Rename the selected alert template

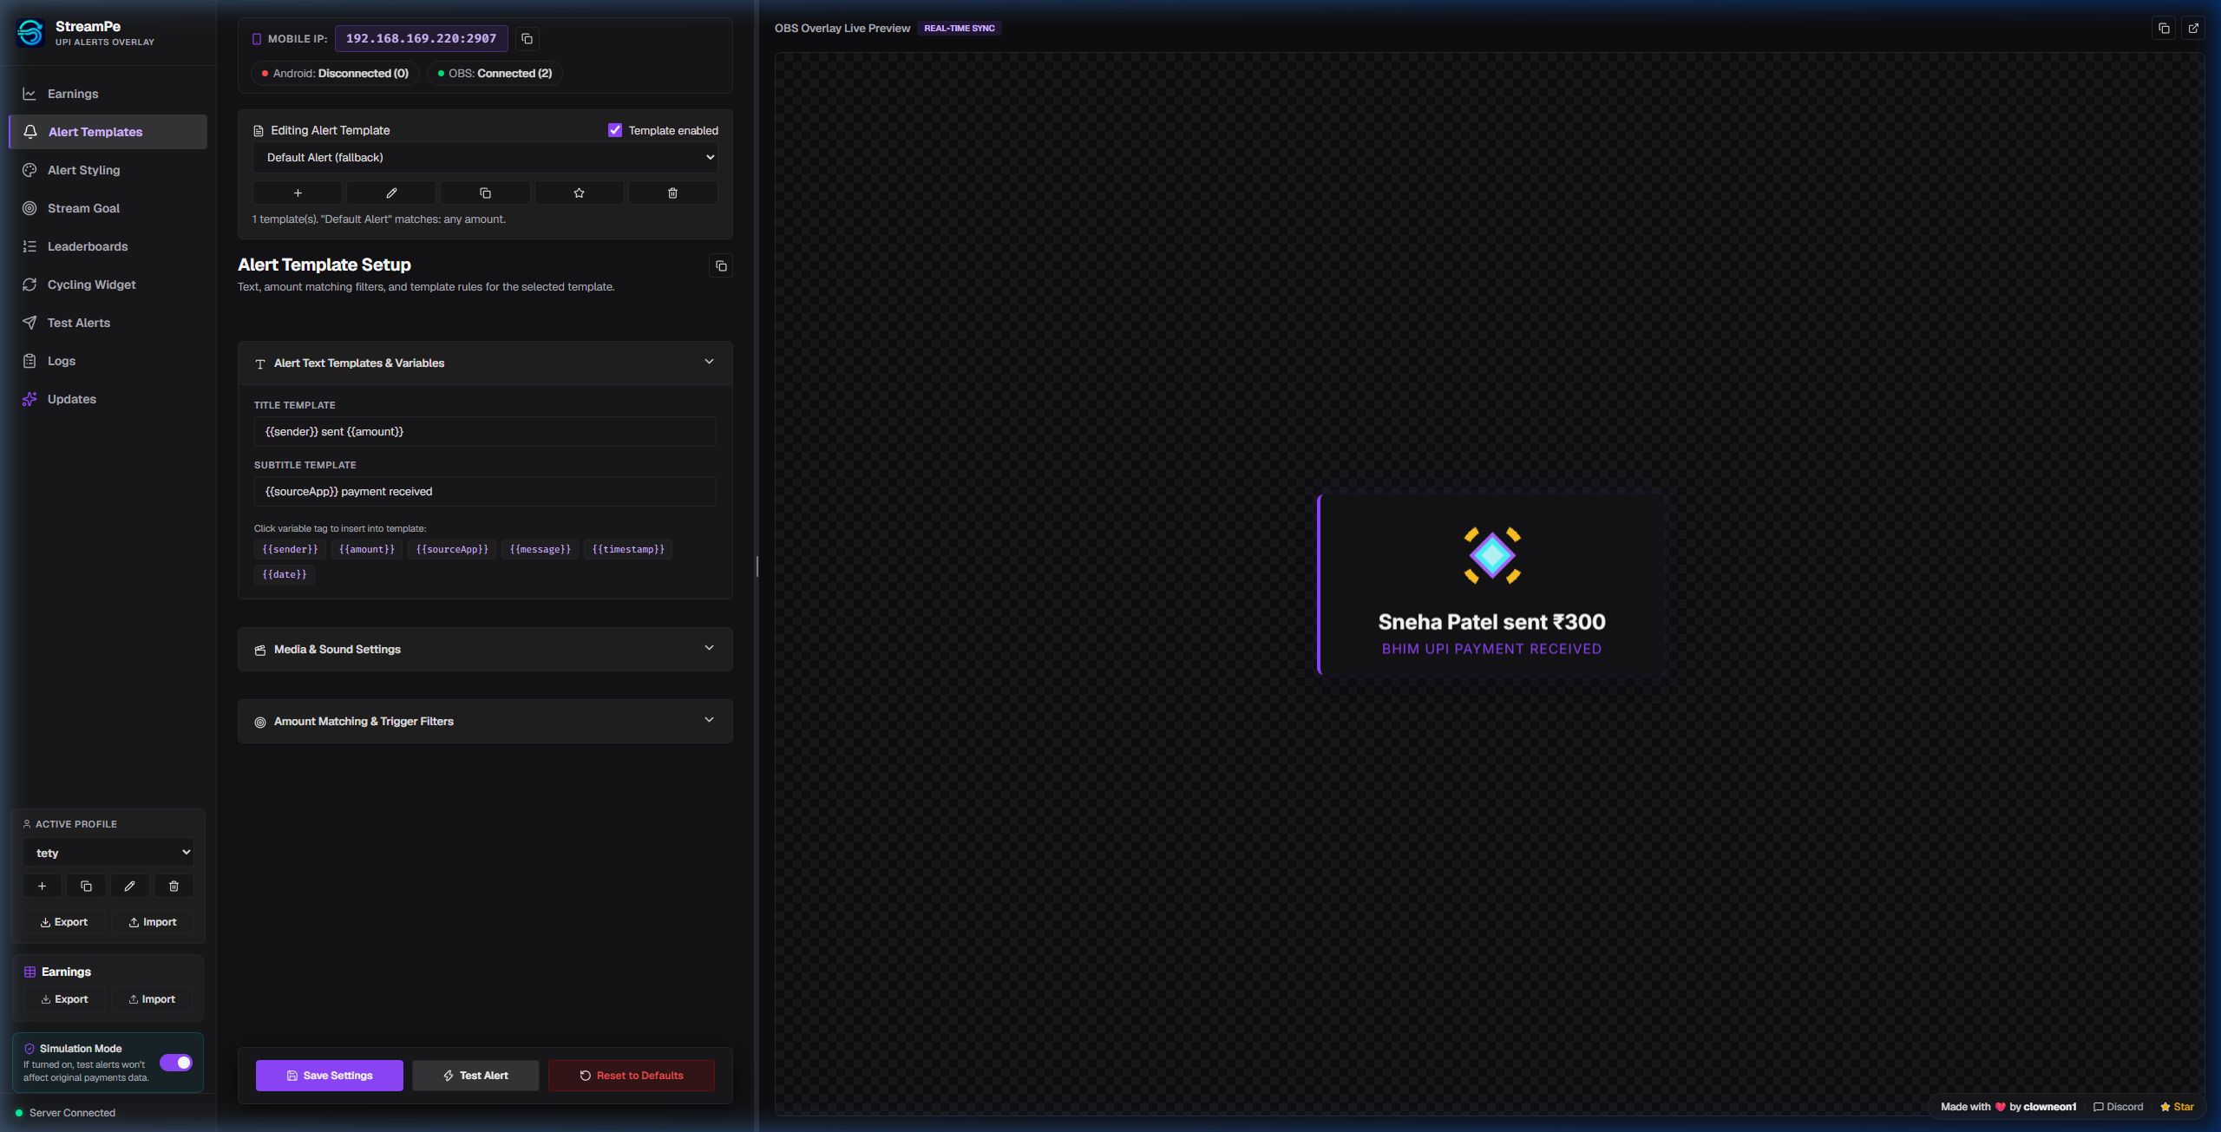tap(391, 193)
